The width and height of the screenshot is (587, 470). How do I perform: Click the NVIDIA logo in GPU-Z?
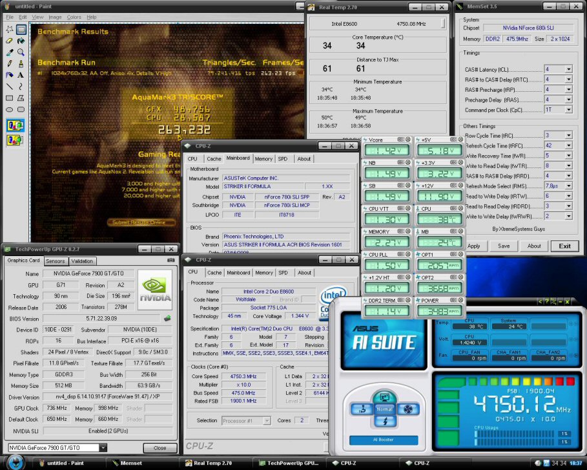click(155, 290)
